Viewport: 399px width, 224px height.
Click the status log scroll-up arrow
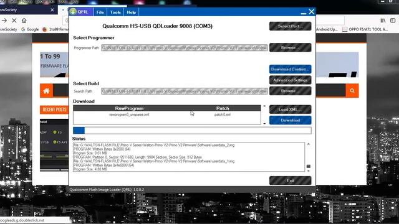[309, 144]
